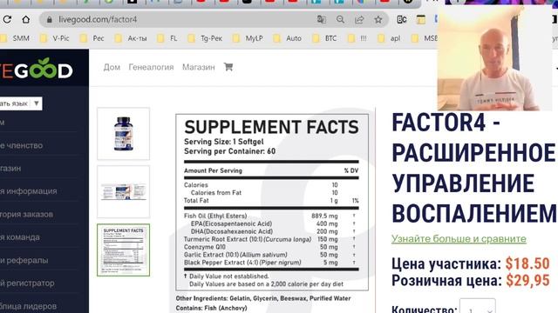This screenshot has height=313, width=558.
Task: Click the retail price $29,95
Action: (x=527, y=280)
